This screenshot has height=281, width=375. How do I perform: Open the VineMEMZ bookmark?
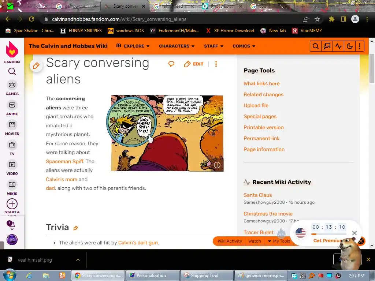(x=307, y=31)
